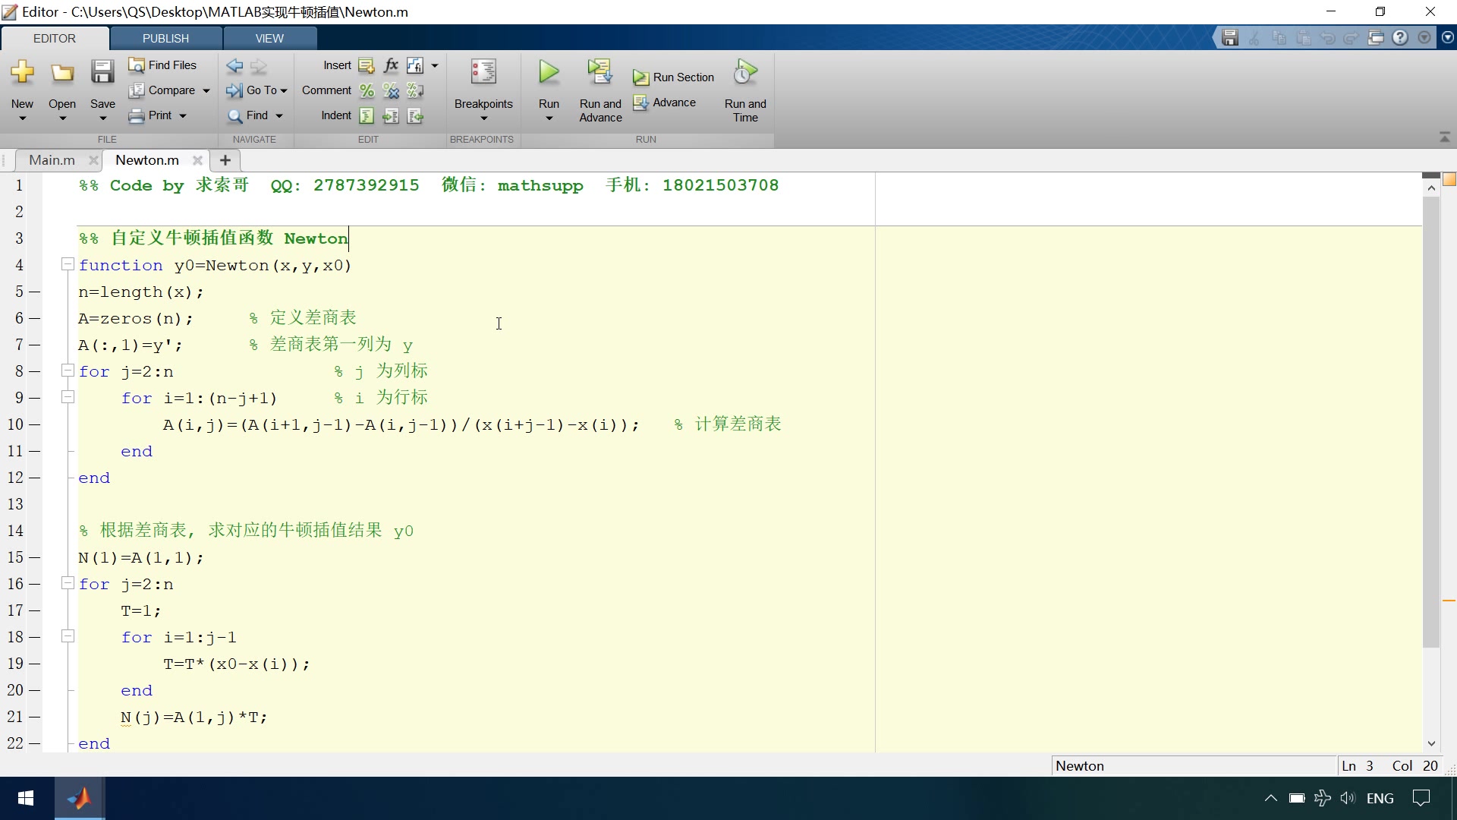
Task: Click the Run Section button
Action: 674,77
